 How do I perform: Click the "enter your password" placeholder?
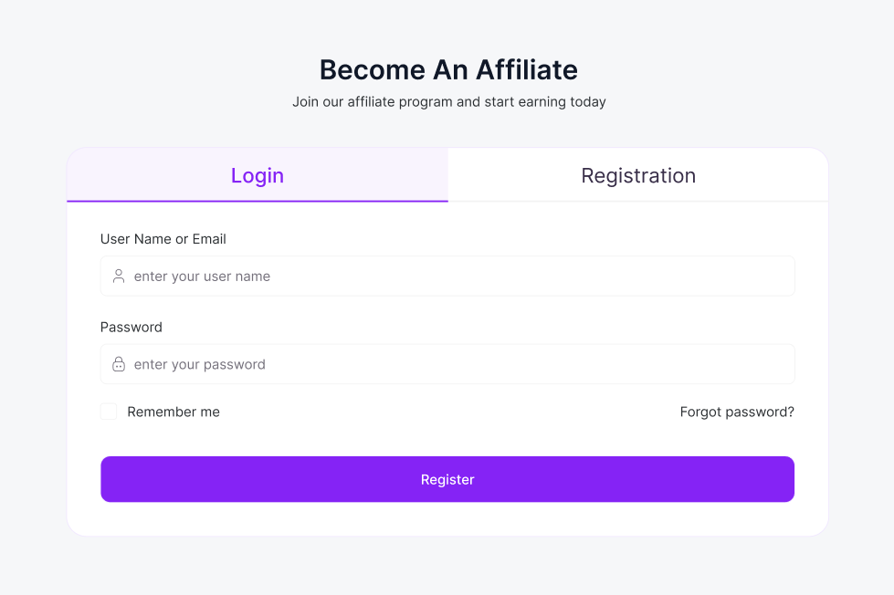tap(200, 364)
